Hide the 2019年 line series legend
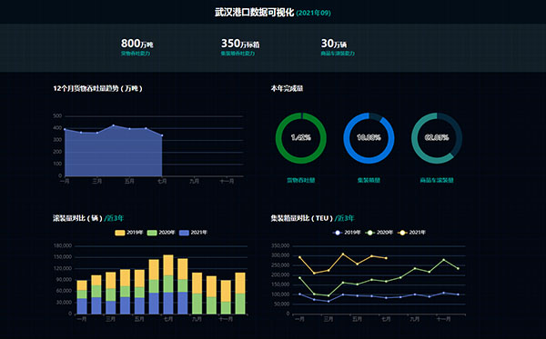 click(x=347, y=233)
